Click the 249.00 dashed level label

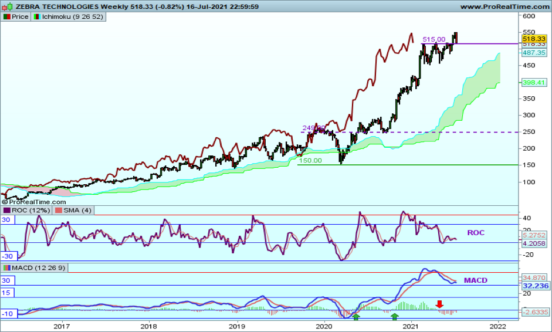(314, 128)
